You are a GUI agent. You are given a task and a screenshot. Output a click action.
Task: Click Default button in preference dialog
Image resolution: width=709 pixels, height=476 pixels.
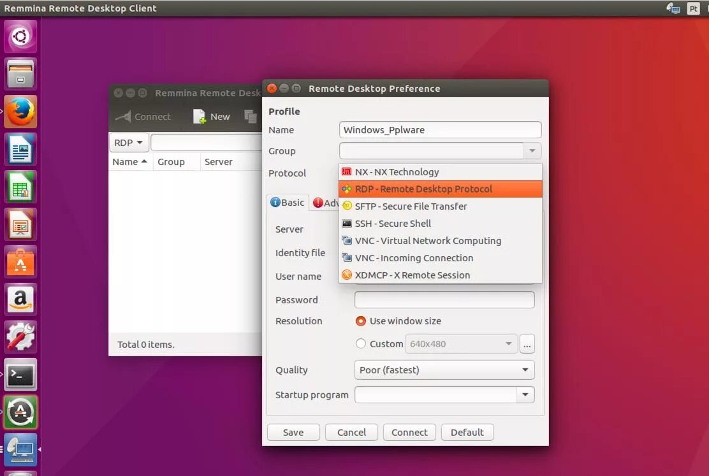[467, 432]
